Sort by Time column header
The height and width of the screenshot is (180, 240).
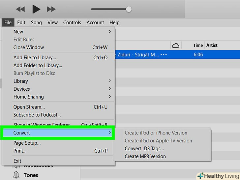tap(198, 45)
